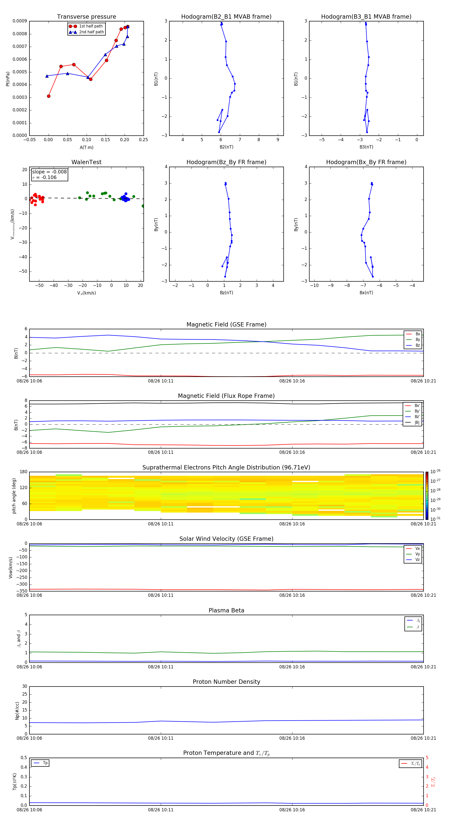Click the Bz' legend entry in Flux Rope plot
The width and height of the screenshot is (453, 832).
(x=412, y=417)
